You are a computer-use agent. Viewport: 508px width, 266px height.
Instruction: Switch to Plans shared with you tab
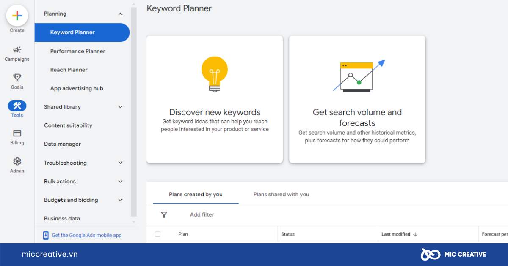point(281,195)
